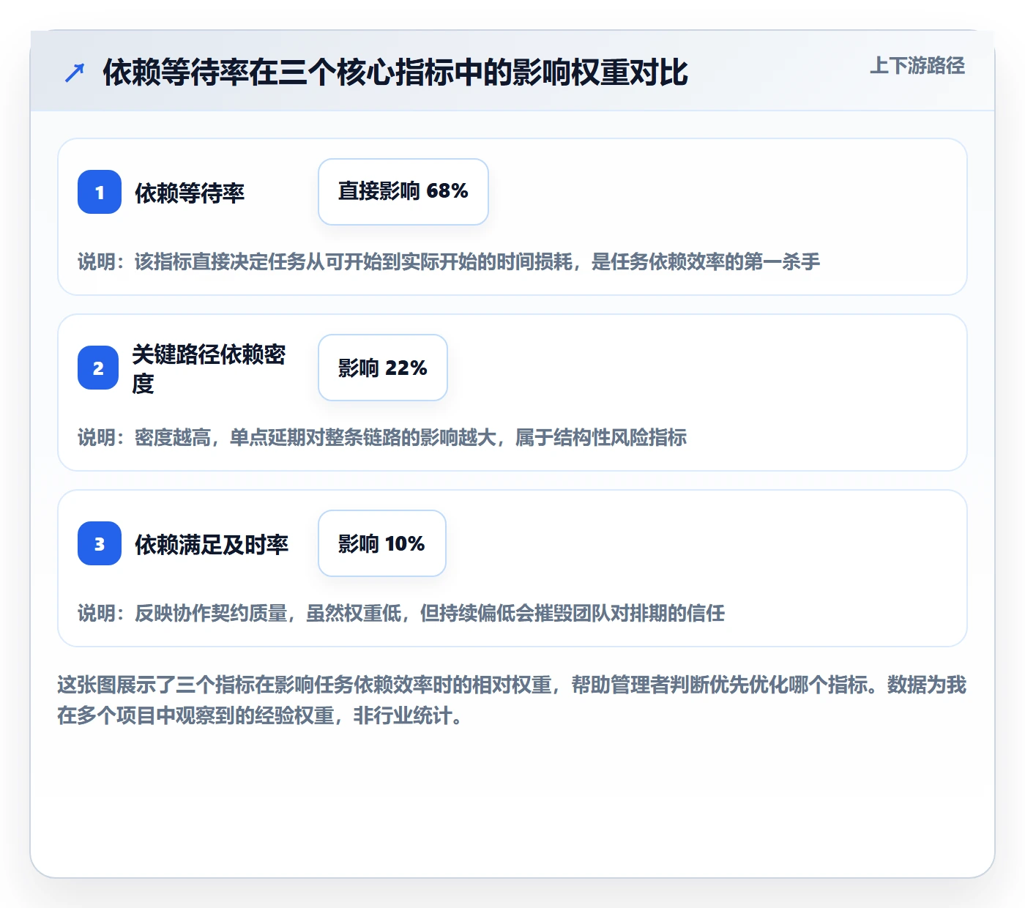The height and width of the screenshot is (908, 1025).
Task: Click the 依赖等待率 label in card 1
Action: (x=190, y=193)
